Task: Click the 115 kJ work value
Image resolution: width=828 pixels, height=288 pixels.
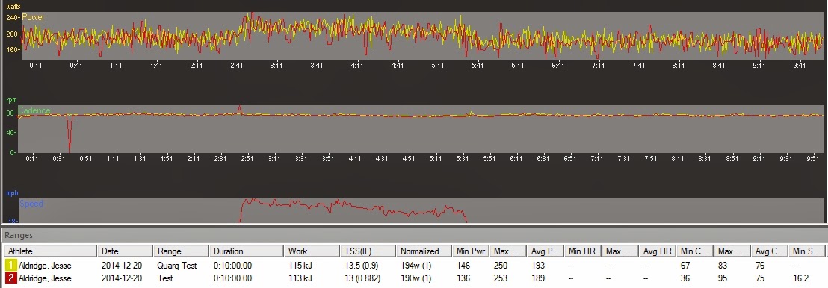Action: [300, 266]
